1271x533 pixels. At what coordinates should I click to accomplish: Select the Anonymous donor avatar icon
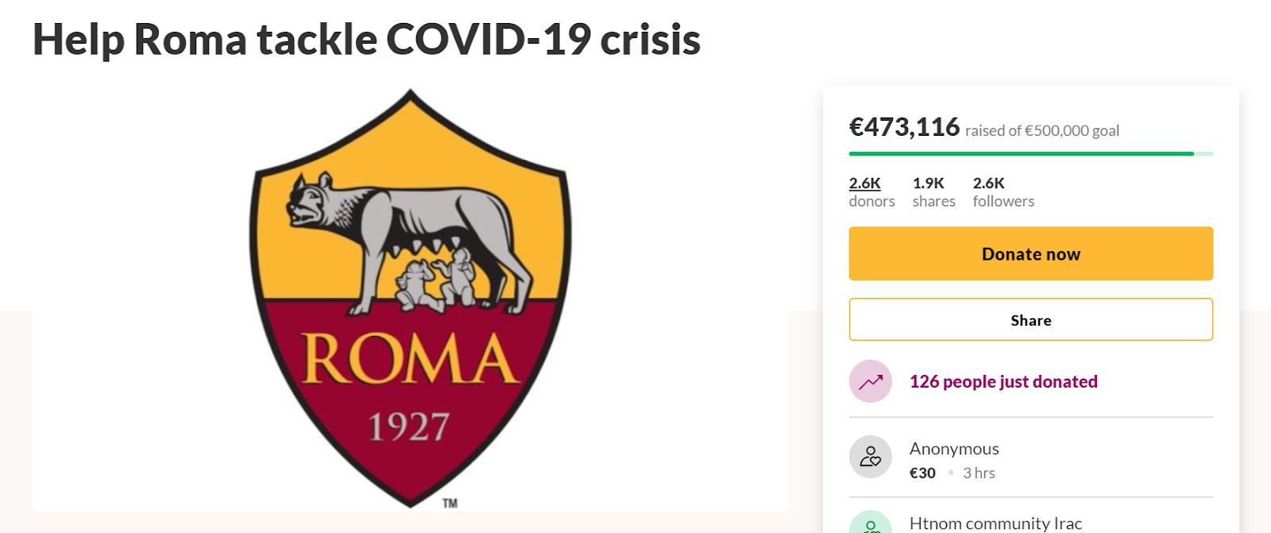coord(870,457)
